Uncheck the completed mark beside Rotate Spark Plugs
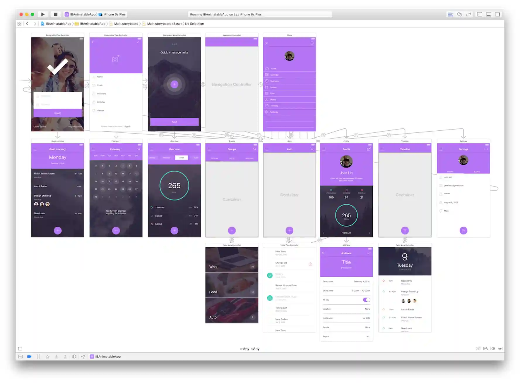Screen dimensions: 520x383 (270, 298)
